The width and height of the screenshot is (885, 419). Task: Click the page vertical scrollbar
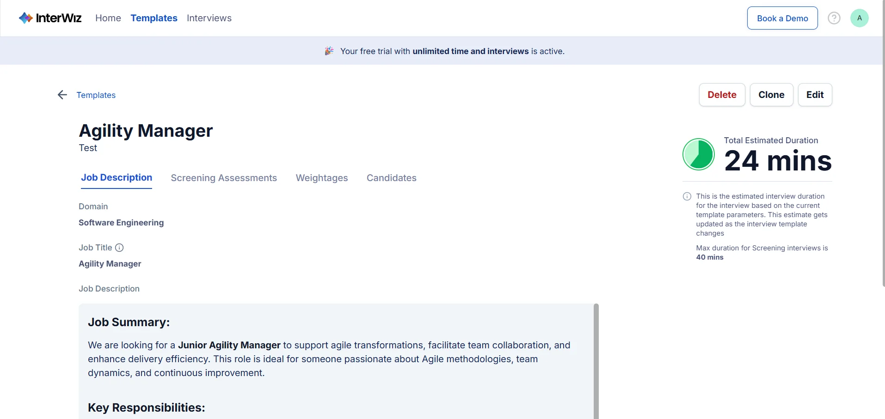[883, 143]
